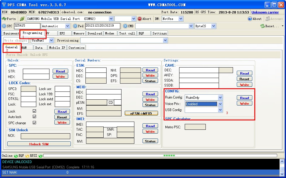
Task: Click Write in the SPC section
Action: coord(60,77)
